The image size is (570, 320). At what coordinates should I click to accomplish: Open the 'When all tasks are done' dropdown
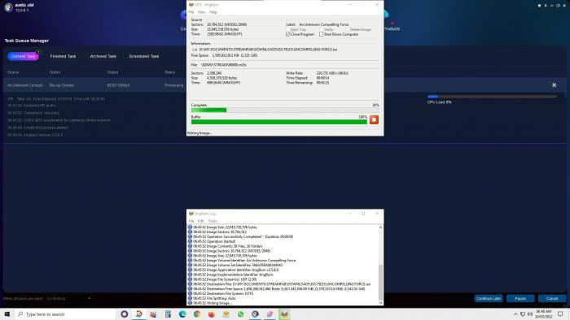pyautogui.click(x=68, y=298)
